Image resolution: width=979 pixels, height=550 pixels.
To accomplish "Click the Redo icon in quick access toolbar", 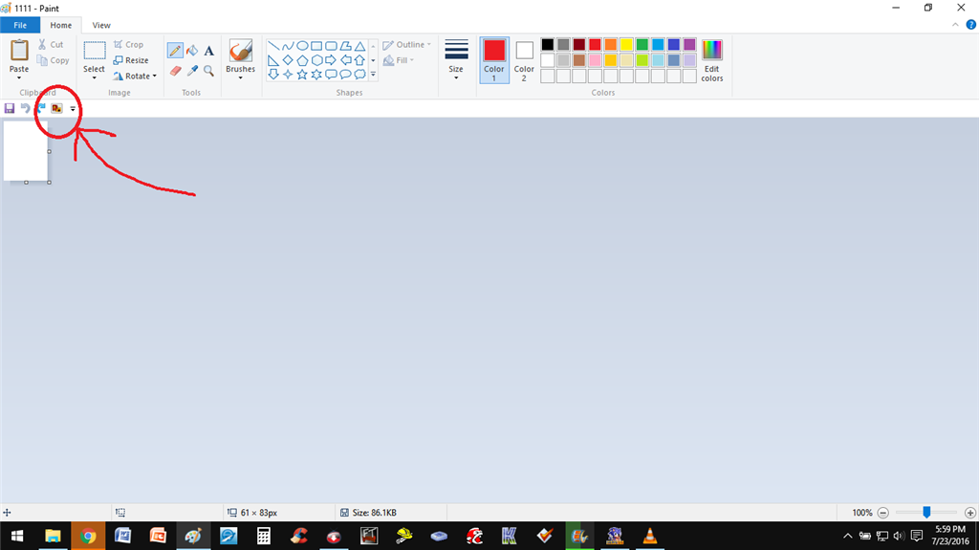I will pyautogui.click(x=40, y=108).
